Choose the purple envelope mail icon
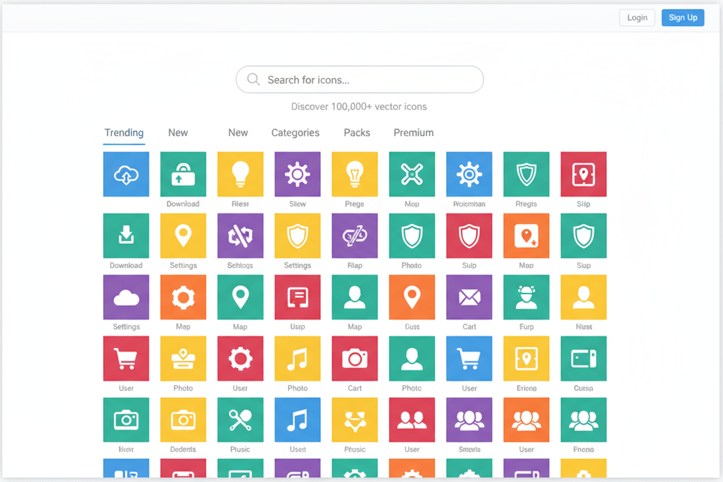 coord(469,297)
